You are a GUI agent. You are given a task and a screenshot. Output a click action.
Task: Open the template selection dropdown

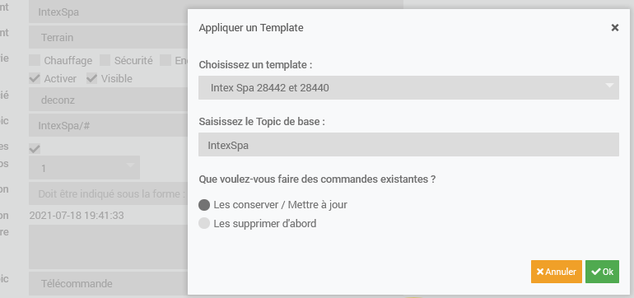(408, 88)
